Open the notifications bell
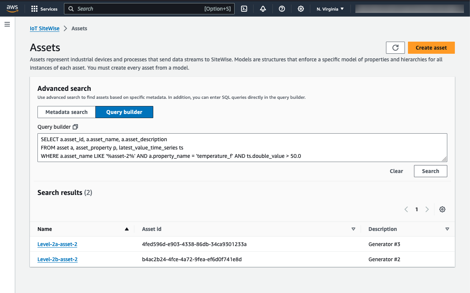Image resolution: width=470 pixels, height=293 pixels. point(263,9)
